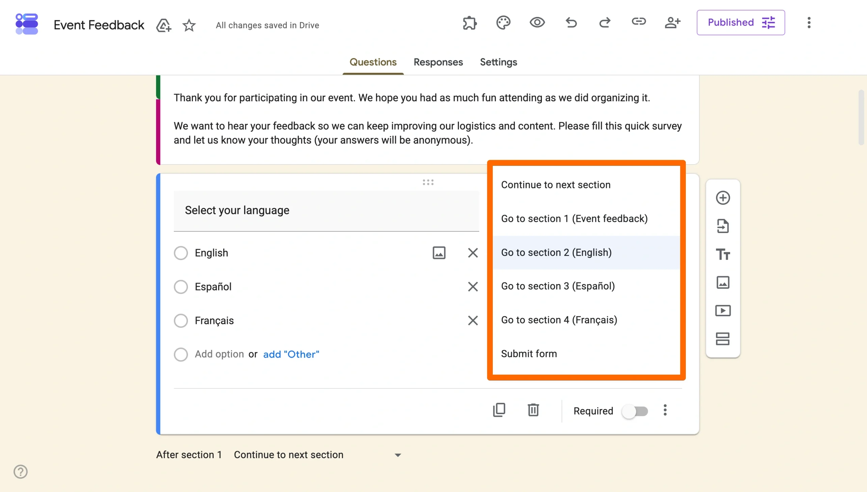Click the add "Other" link
The width and height of the screenshot is (867, 492).
pos(291,354)
